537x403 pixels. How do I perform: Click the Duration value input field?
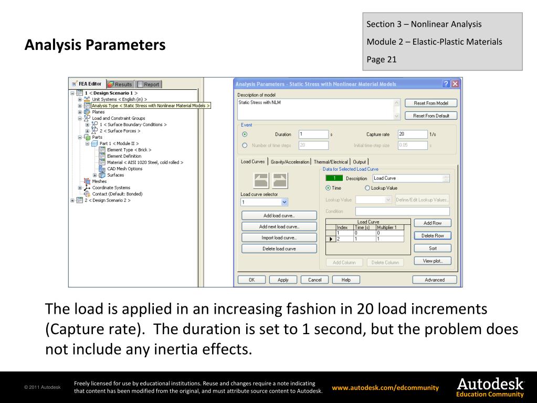[x=313, y=135]
